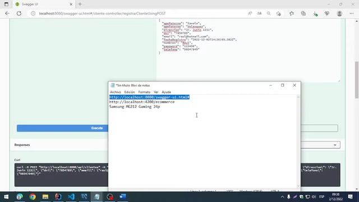Click the localhost:4200/ecommerce line in Notepad

(x=142, y=102)
